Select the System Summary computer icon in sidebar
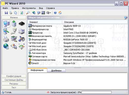Viewport: 129px width, 95px height. point(6,24)
